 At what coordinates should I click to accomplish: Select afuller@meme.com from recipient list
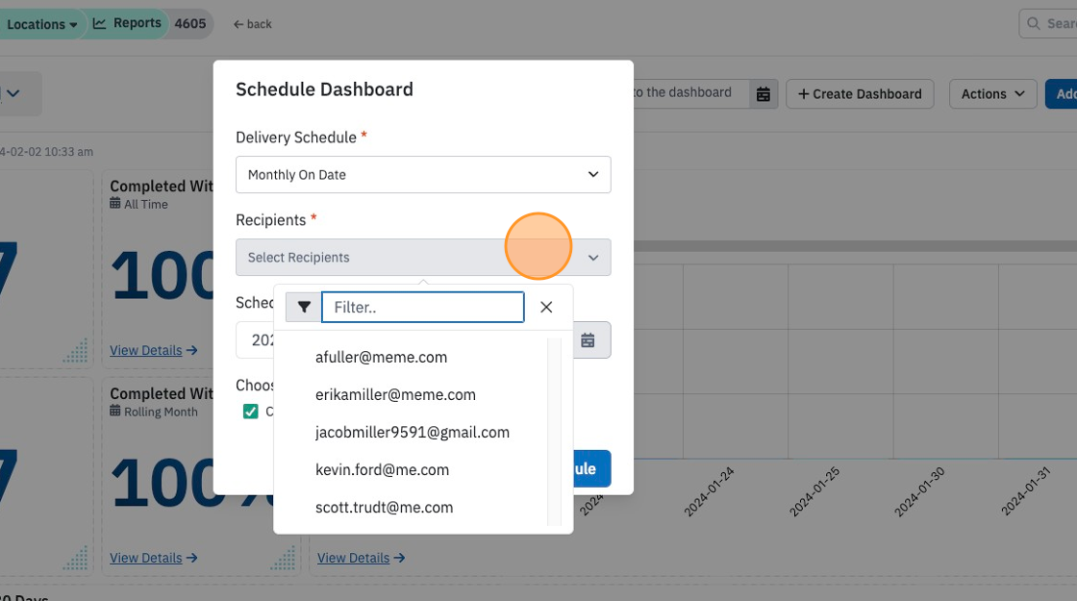(381, 357)
